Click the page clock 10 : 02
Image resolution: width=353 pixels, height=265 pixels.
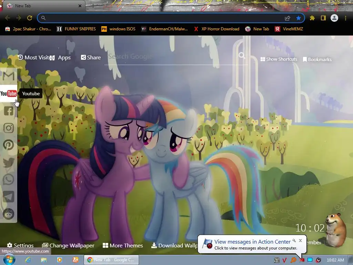click(310, 228)
